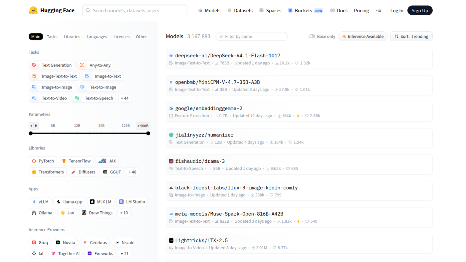The image size is (466, 262).
Task: Toggle the Transformers library filter
Action: click(x=48, y=172)
